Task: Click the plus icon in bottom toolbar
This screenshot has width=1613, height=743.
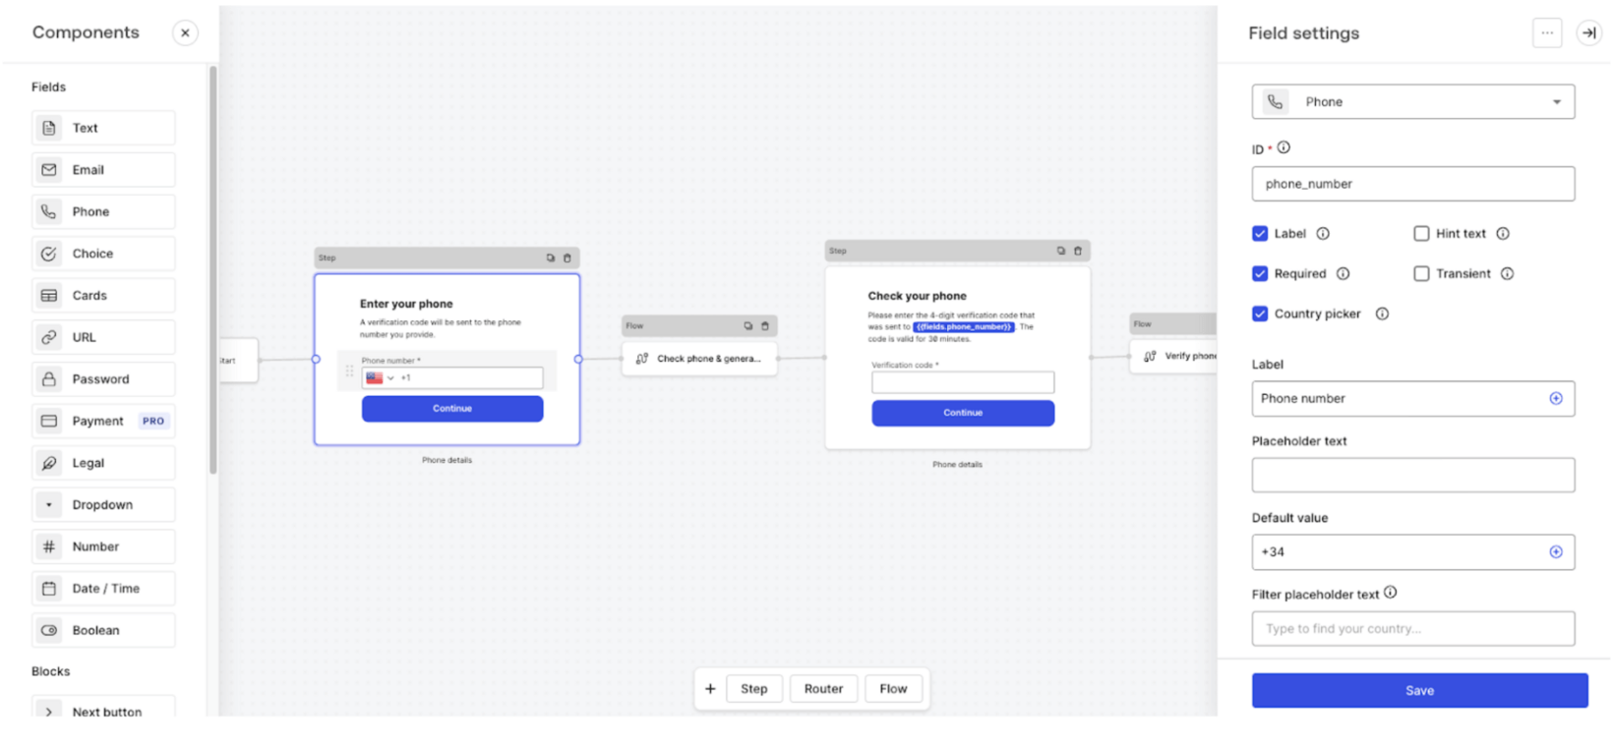Action: coord(710,689)
